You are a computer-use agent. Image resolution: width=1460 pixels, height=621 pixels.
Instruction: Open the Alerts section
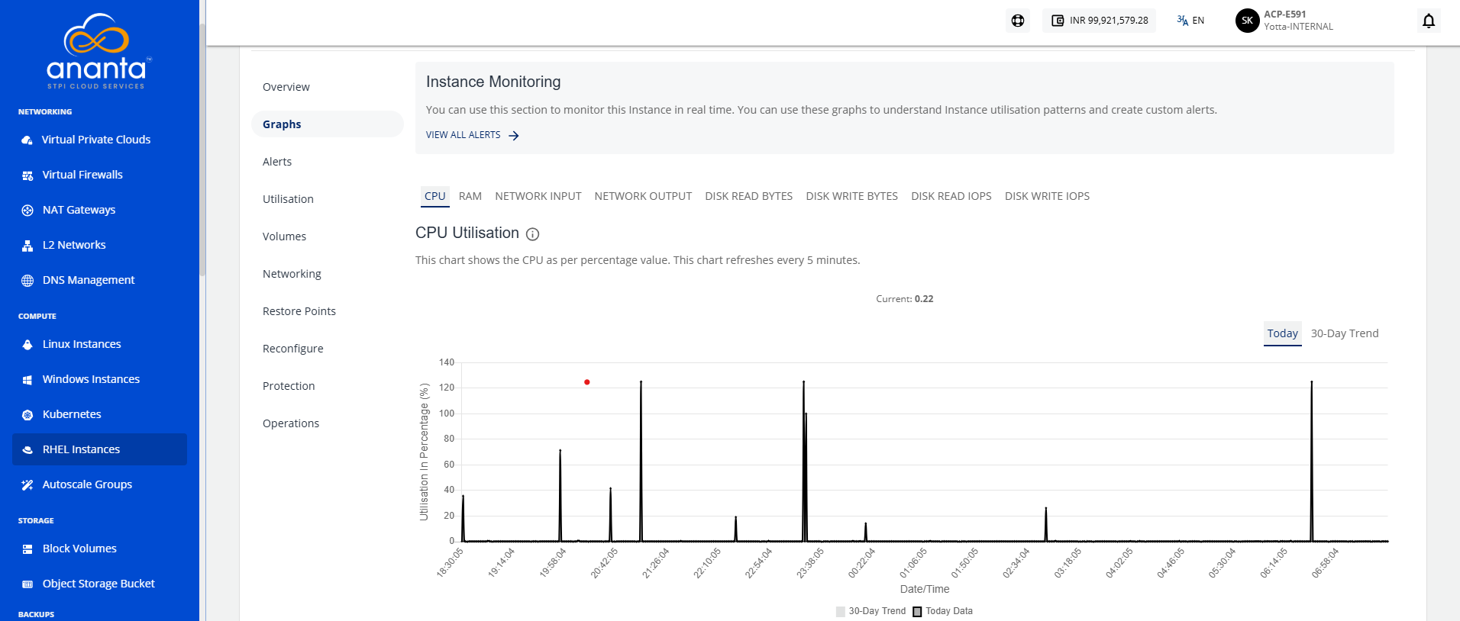[277, 162]
